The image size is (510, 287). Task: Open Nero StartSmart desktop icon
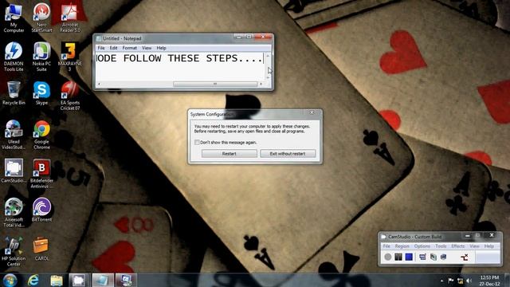[41, 18]
